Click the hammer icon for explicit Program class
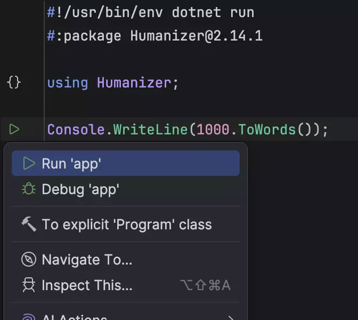Image resolution: width=358 pixels, height=320 pixels. [29, 224]
